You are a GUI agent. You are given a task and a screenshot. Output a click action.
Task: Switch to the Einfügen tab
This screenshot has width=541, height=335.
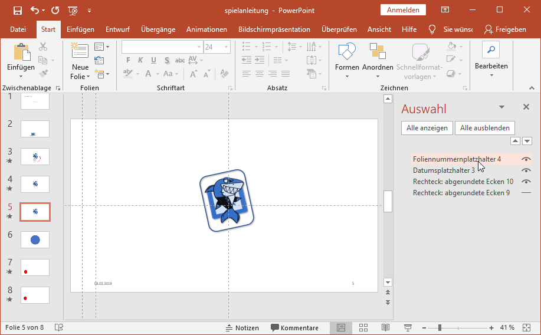80,29
